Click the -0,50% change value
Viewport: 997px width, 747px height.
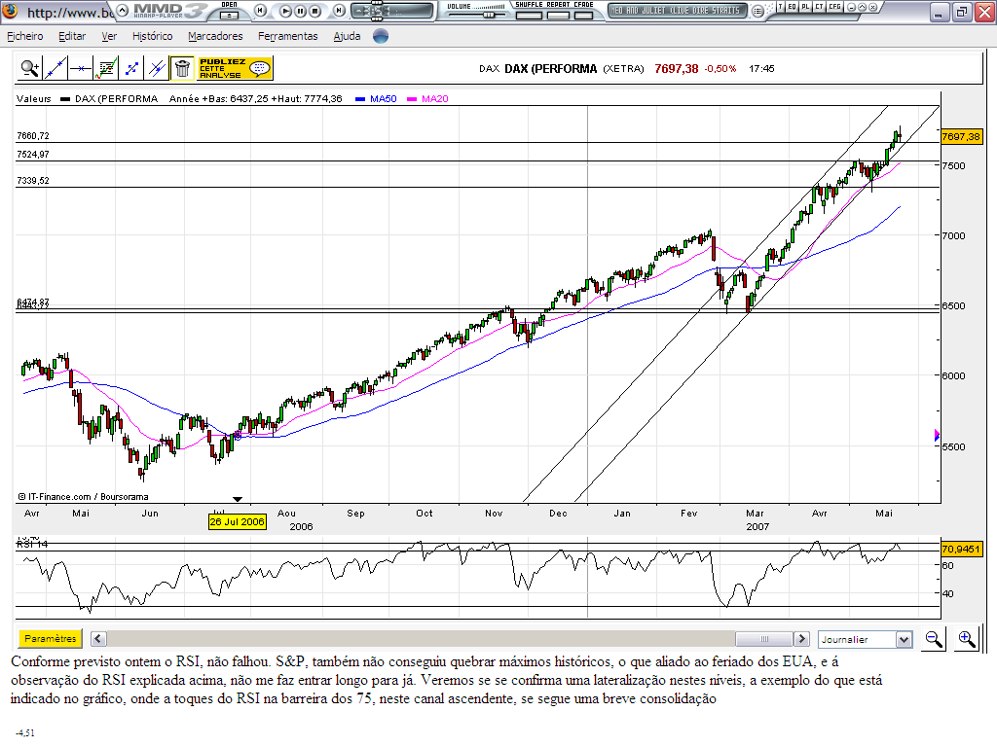pos(720,69)
